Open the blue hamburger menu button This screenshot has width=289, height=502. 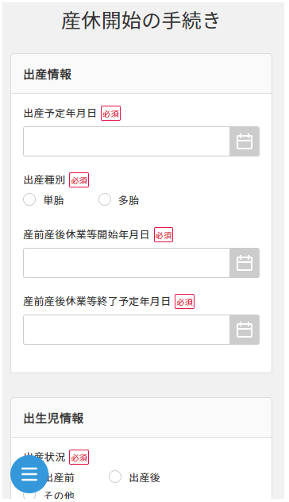29,474
